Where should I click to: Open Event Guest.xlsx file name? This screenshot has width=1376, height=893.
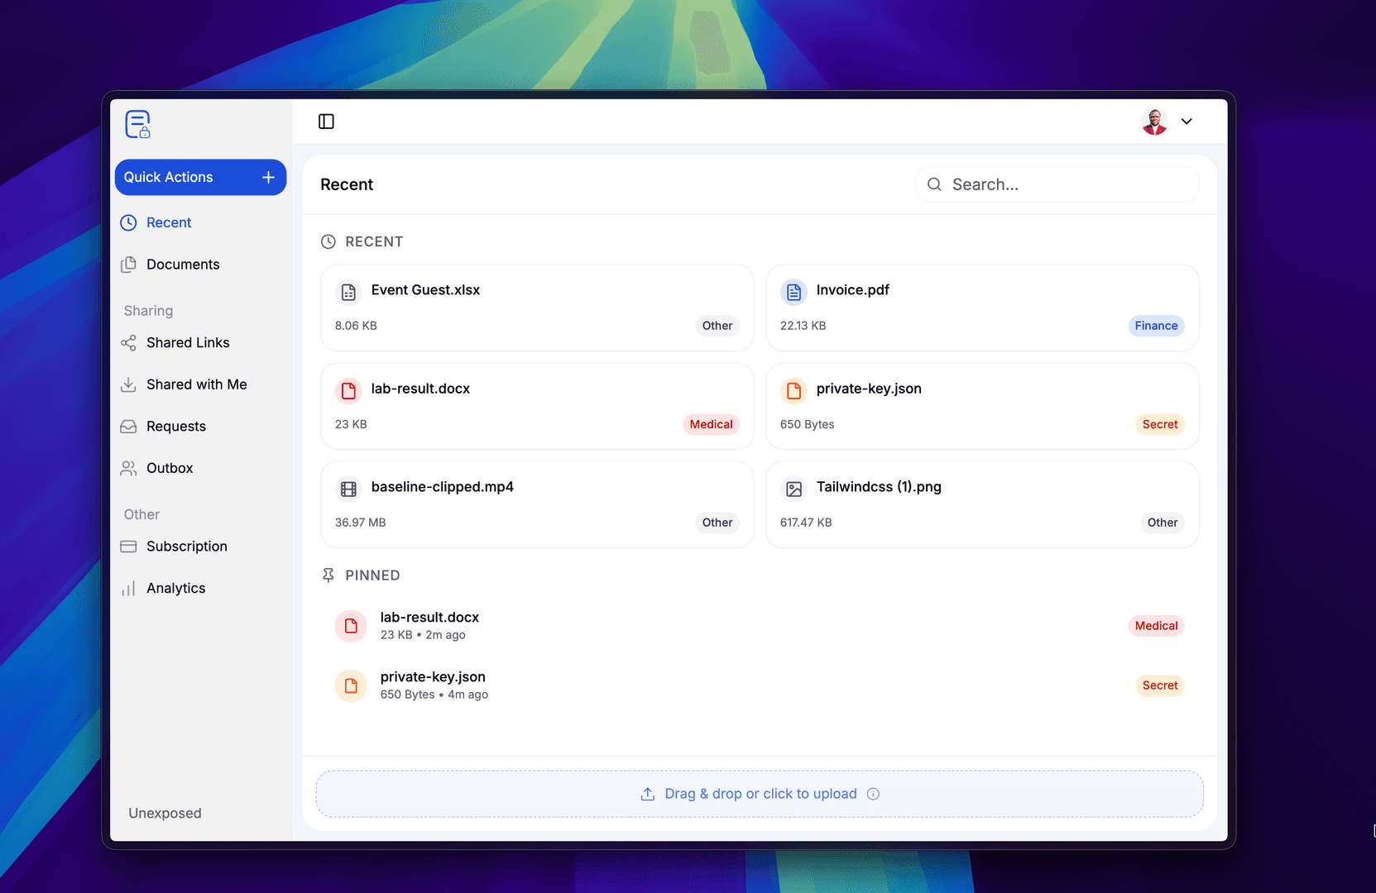click(425, 290)
